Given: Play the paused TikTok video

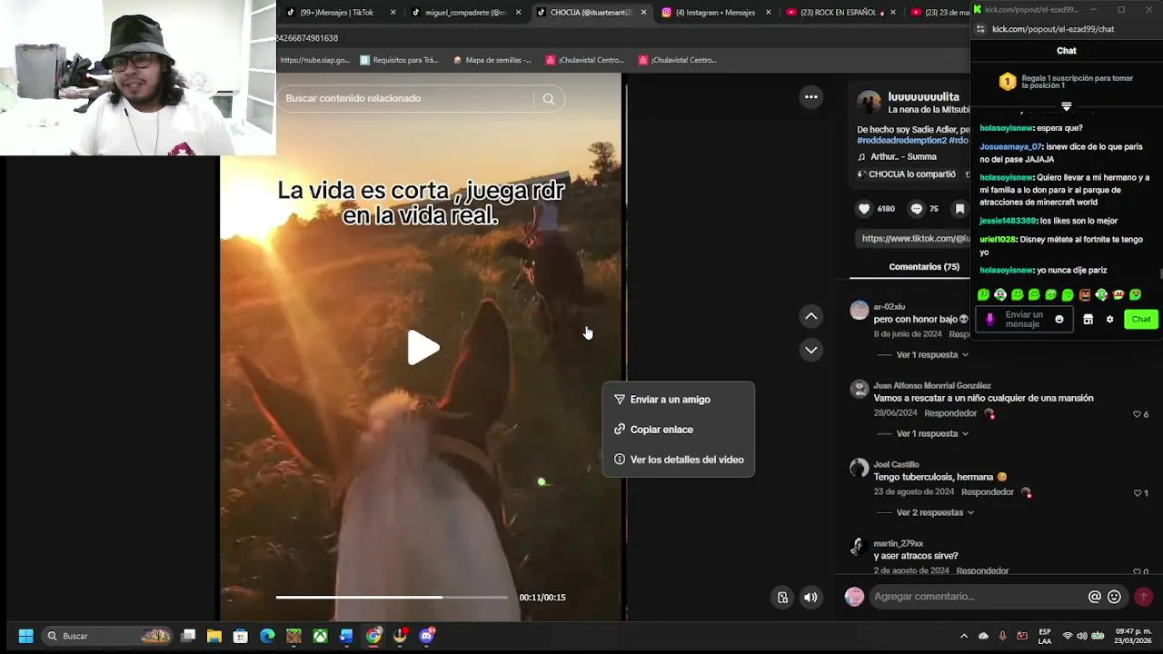Looking at the screenshot, I should click(x=423, y=348).
